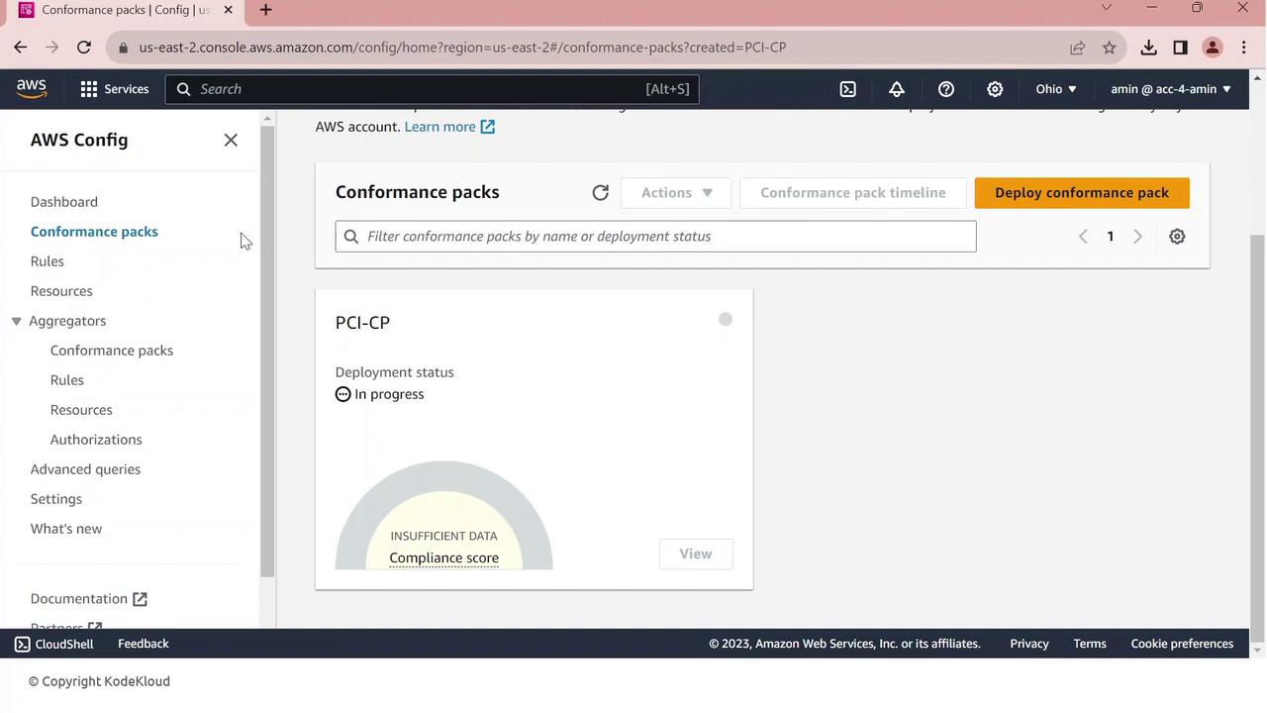Open the amin @ acc-4-amin account menu
Viewport: 1267px width, 713px height.
click(1171, 89)
